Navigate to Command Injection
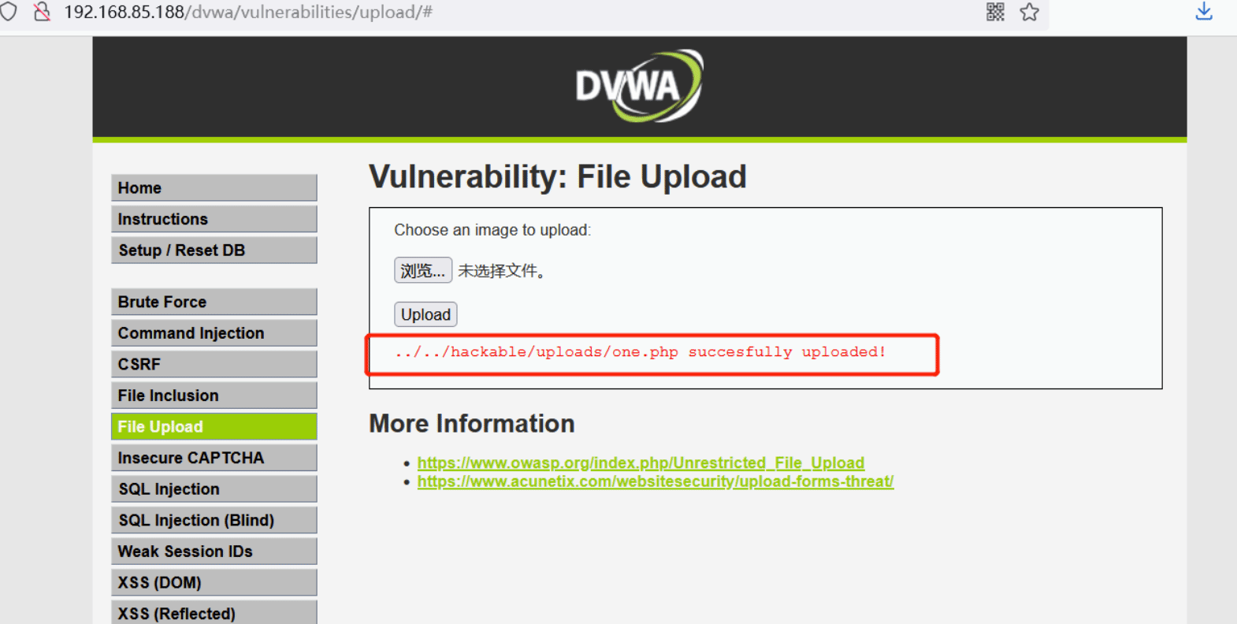 coord(214,332)
